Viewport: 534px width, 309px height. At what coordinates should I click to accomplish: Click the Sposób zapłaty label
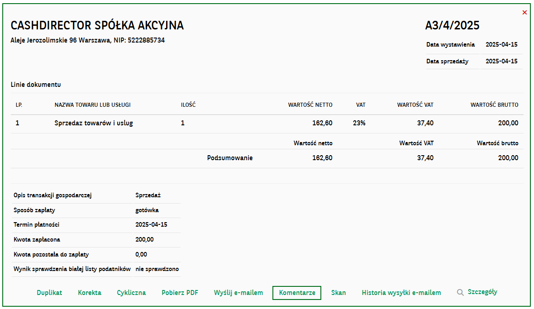(x=34, y=210)
